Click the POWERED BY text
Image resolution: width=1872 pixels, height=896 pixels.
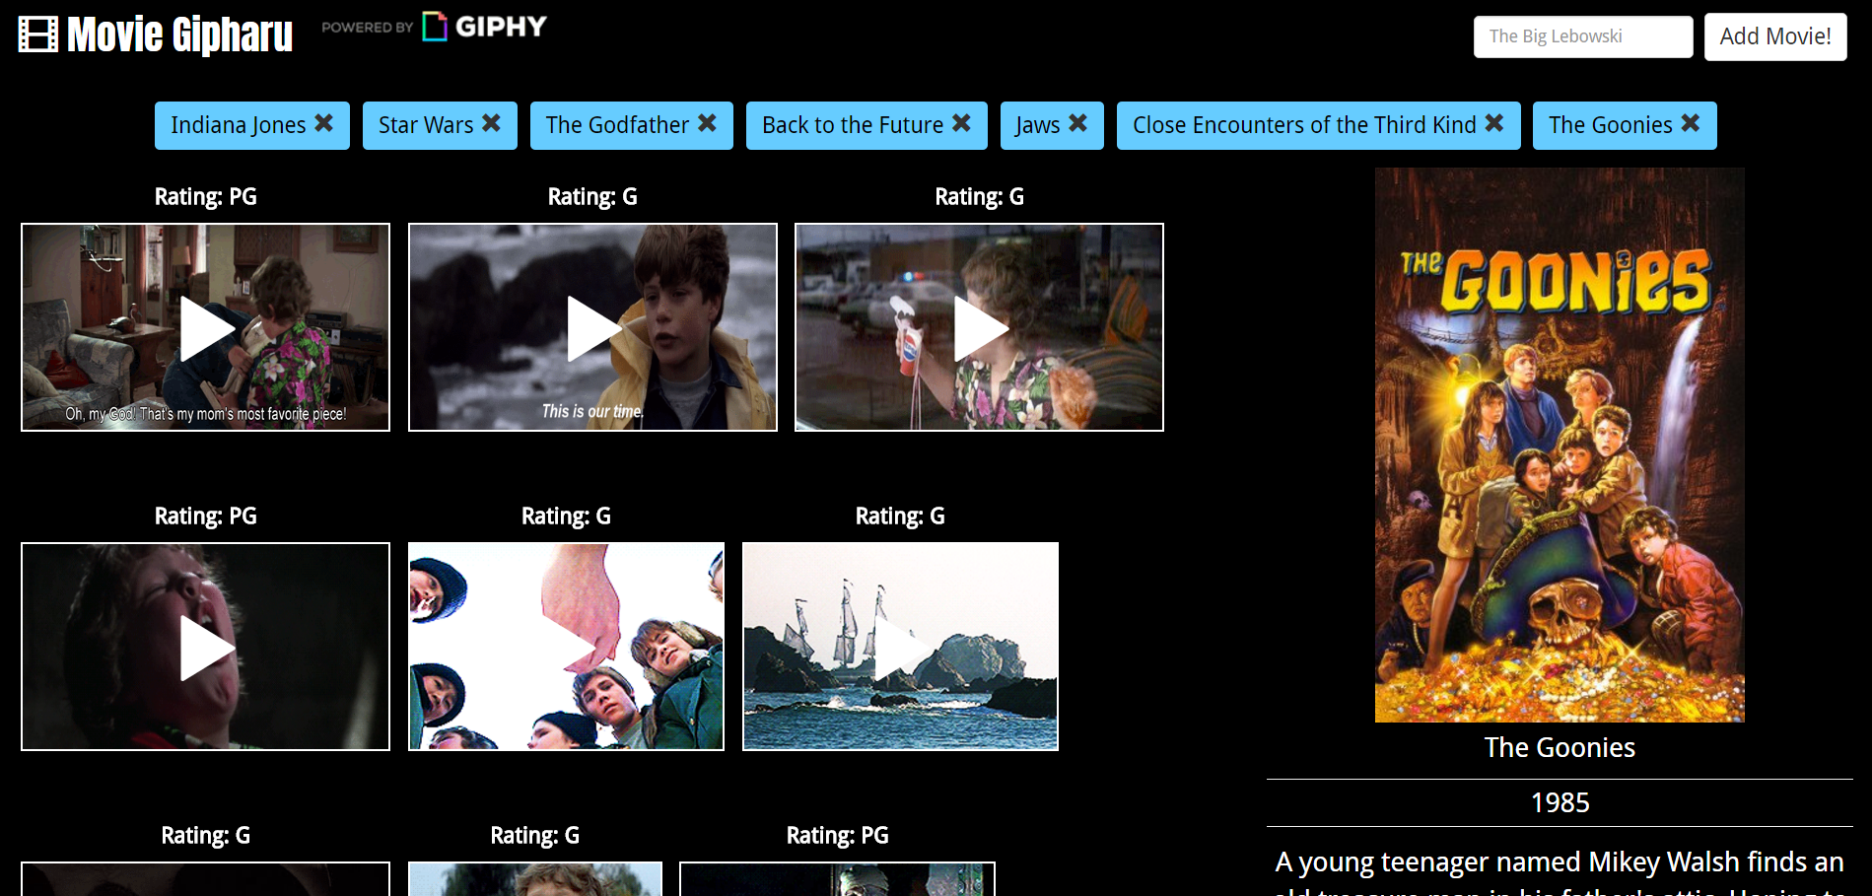coord(367,27)
